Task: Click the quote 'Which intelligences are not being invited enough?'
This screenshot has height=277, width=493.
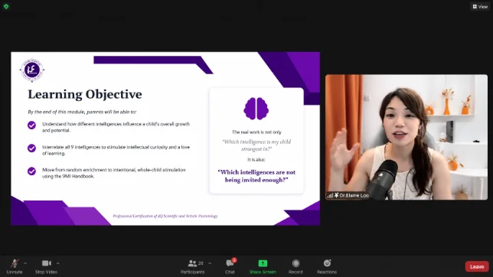Action: click(256, 176)
